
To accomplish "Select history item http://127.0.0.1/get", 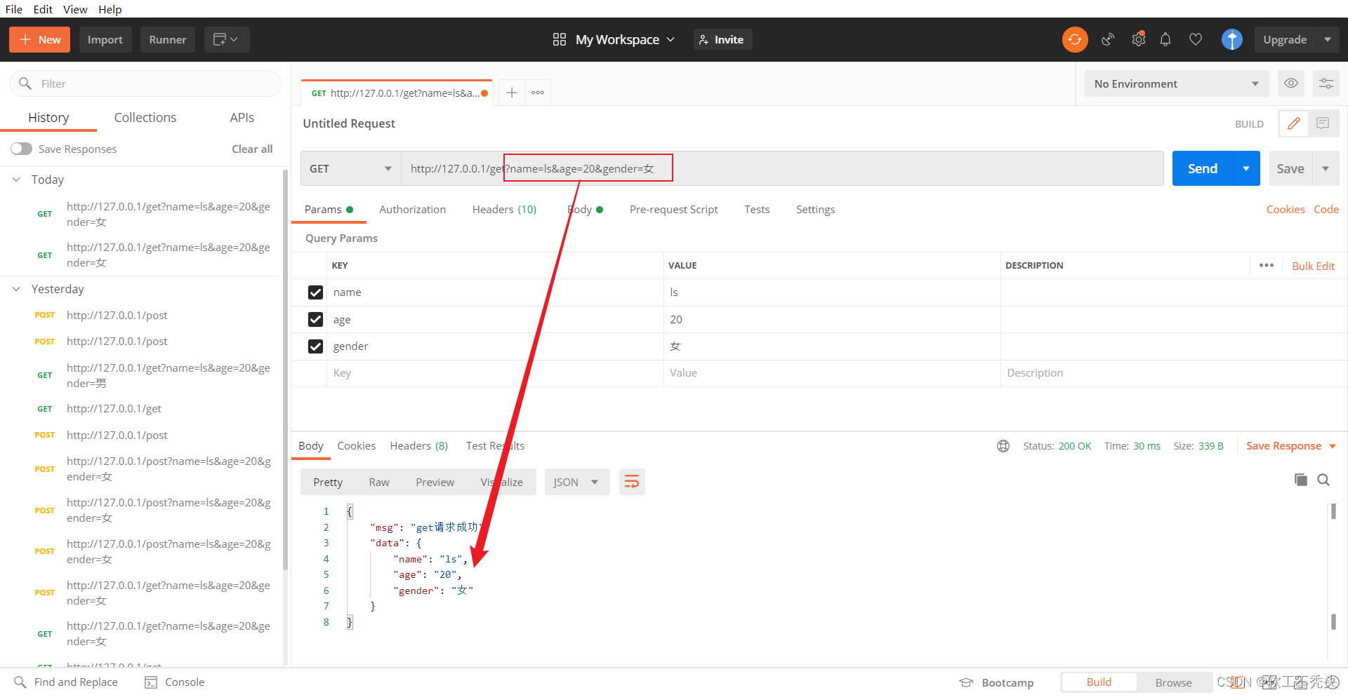I will pyautogui.click(x=114, y=408).
